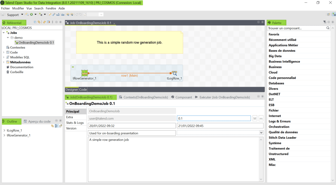Click the import items toolbar icon
Viewport: 336px width, 185px height.
click(x=63, y=14)
